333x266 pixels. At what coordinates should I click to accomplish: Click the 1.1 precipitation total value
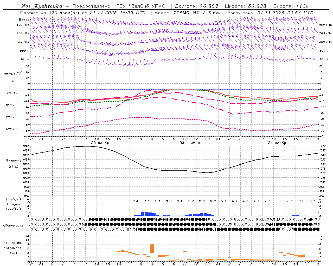157,201
